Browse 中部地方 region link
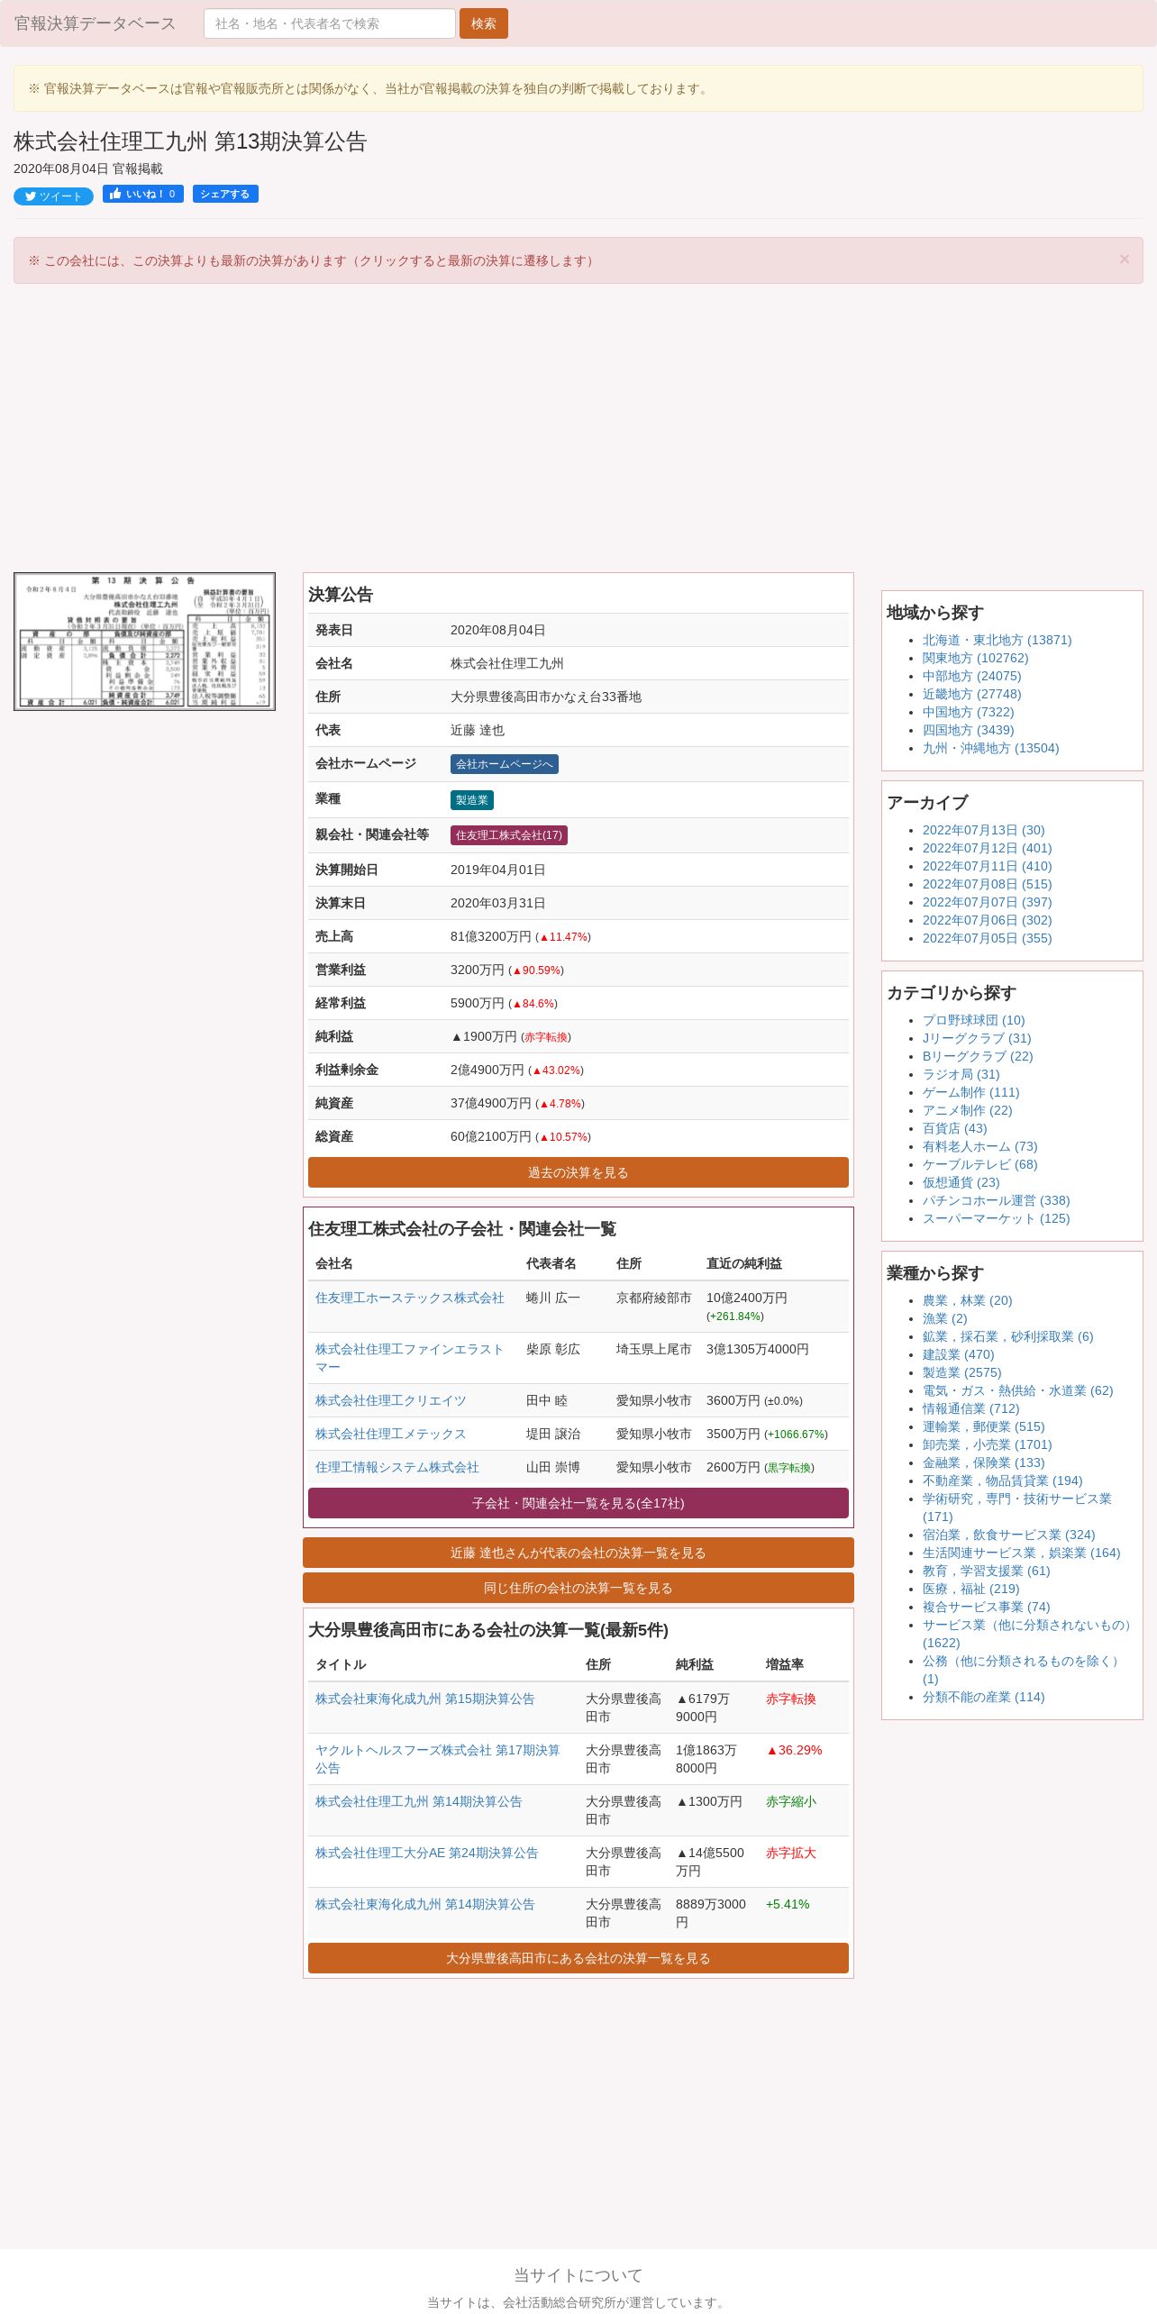 pos(971,676)
